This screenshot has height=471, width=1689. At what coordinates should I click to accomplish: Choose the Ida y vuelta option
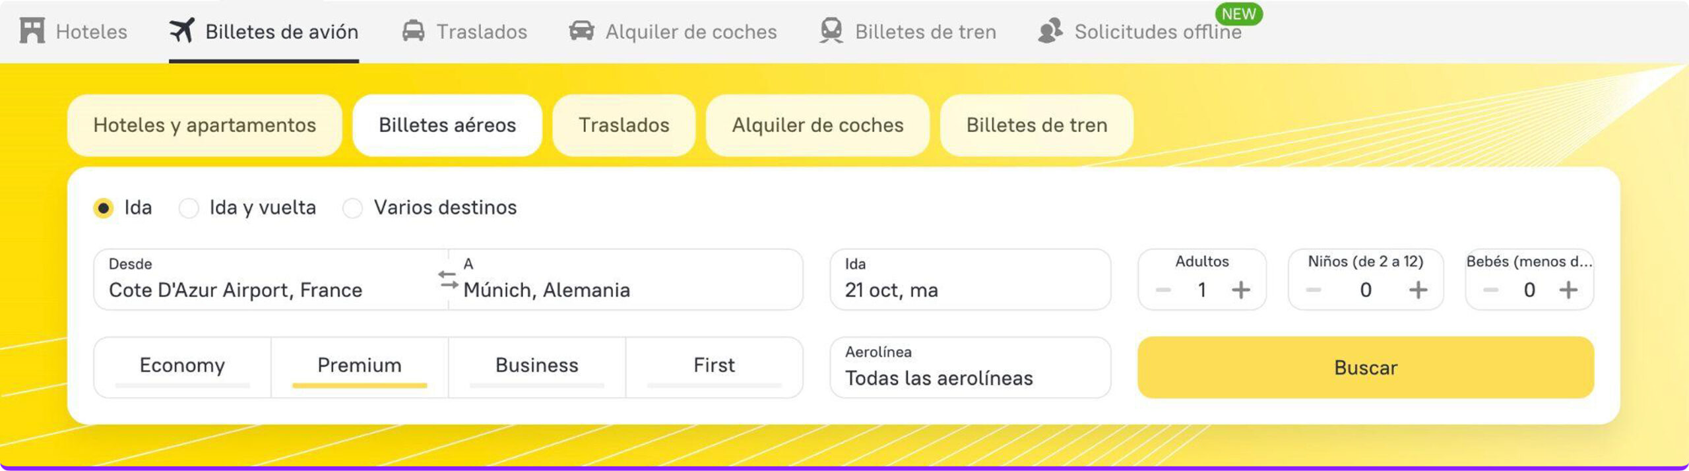[189, 208]
